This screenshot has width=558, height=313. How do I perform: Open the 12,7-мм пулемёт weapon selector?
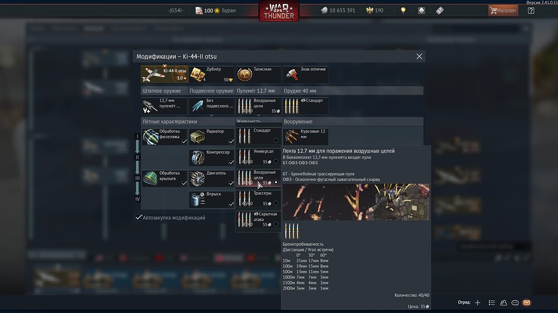pyautogui.click(x=164, y=105)
